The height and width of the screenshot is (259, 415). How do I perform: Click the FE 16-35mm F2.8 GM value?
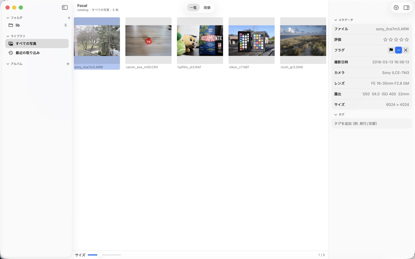pyautogui.click(x=390, y=83)
